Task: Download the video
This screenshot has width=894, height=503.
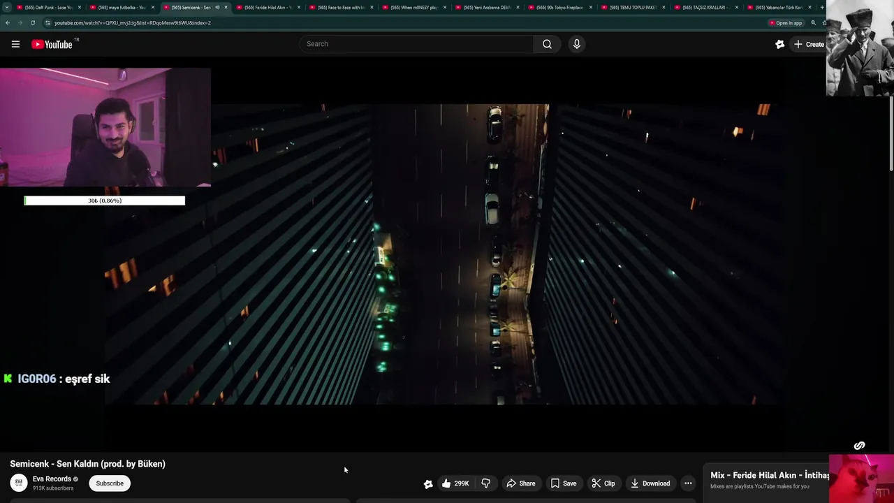Action: (650, 483)
